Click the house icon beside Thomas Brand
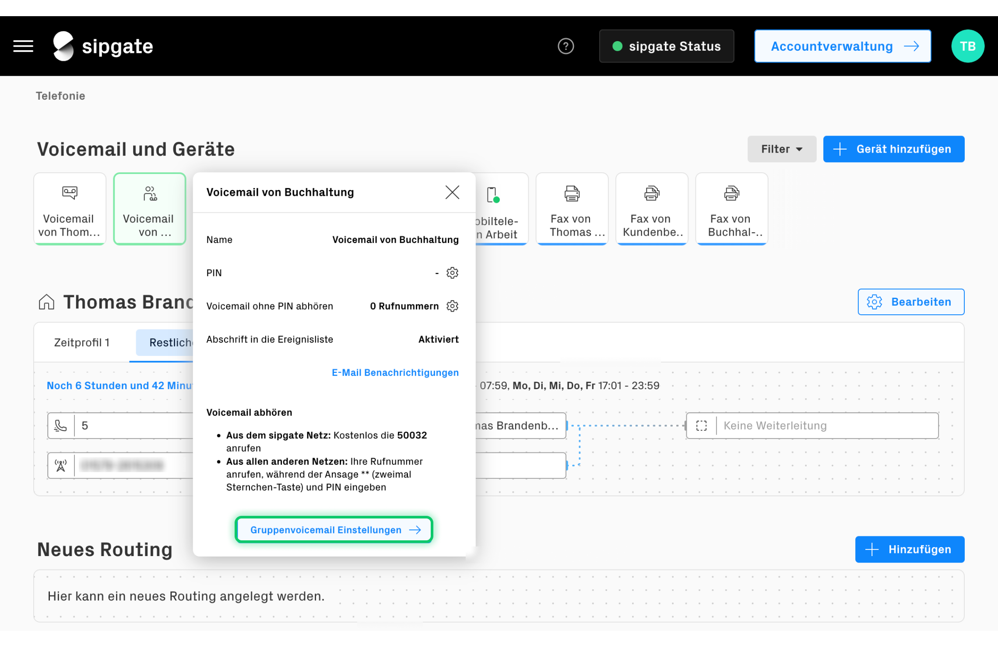Image resolution: width=998 pixels, height=647 pixels. pos(46,302)
